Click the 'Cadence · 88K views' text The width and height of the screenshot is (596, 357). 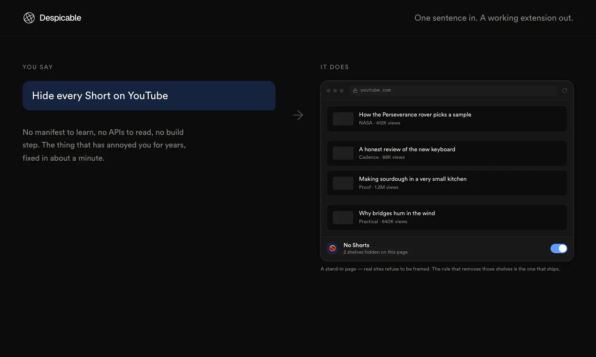click(382, 157)
